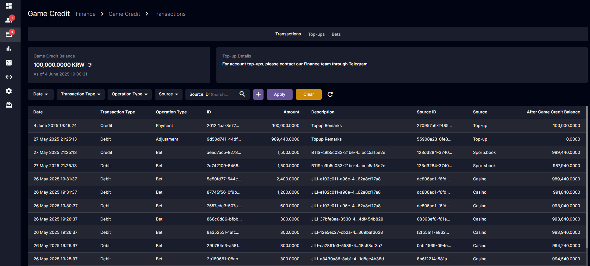
Task: Expand the Source filter dropdown
Action: (x=169, y=94)
